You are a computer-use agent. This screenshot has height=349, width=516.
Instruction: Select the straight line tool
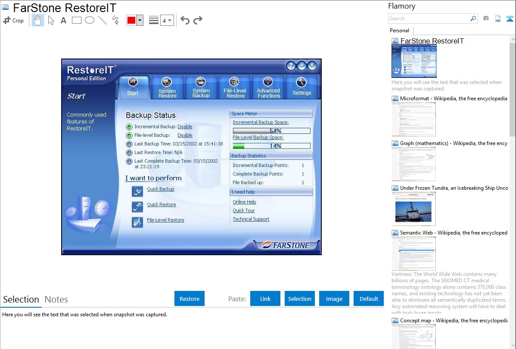(x=103, y=20)
